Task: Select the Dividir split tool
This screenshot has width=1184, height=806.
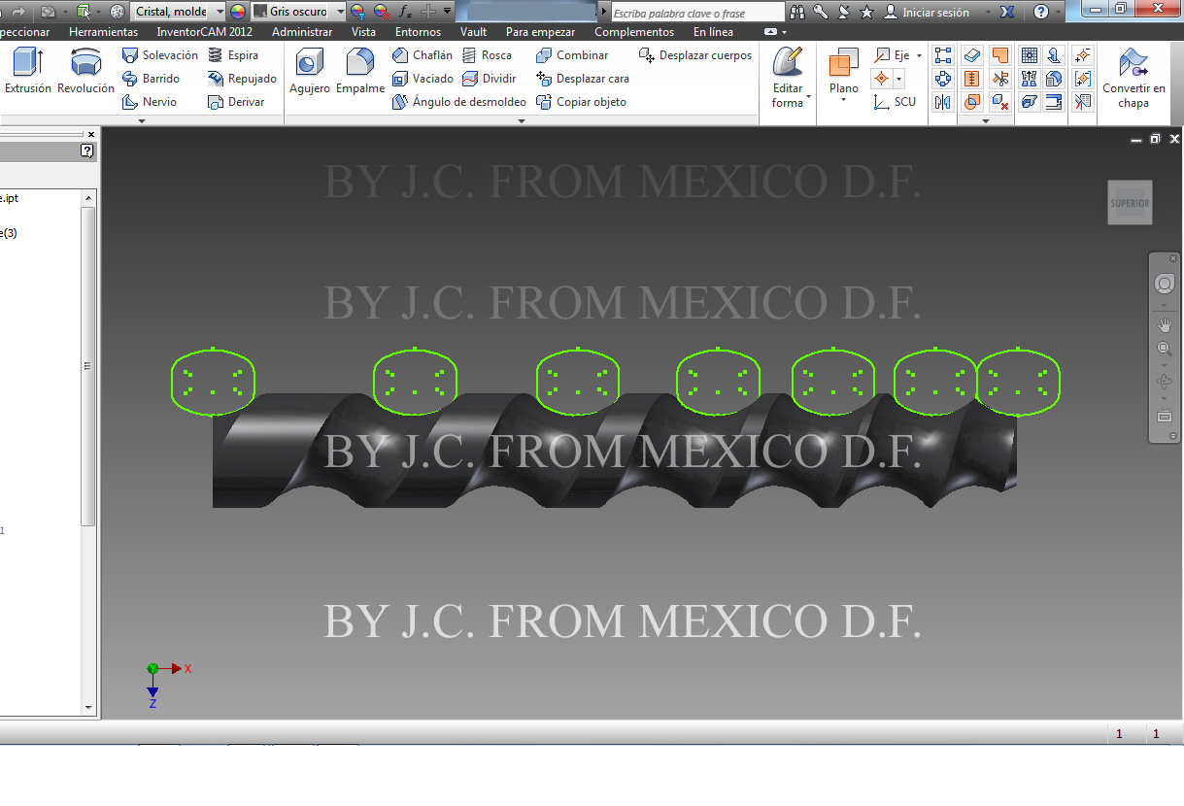Action: [490, 79]
